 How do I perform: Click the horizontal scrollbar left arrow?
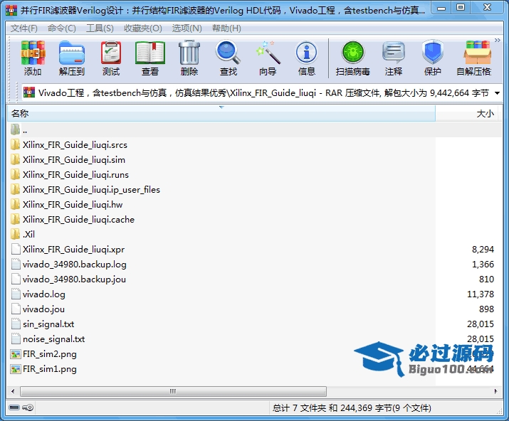[13, 391]
